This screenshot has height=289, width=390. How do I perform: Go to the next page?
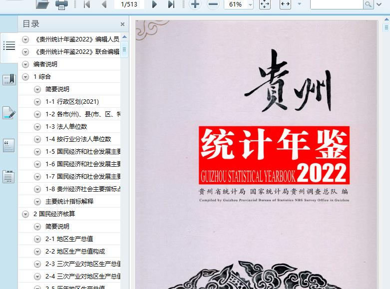pos(154,4)
